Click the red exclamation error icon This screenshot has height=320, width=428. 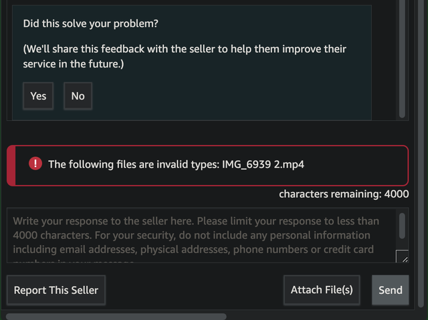(35, 164)
